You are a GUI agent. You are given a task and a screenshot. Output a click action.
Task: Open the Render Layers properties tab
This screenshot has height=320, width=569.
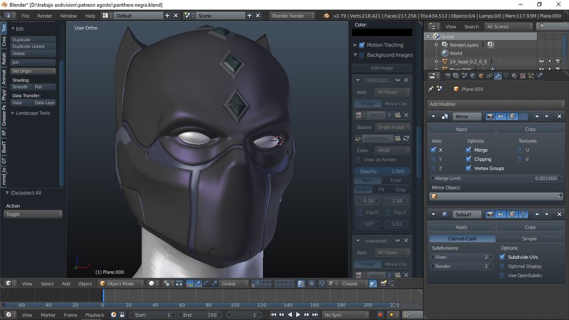click(x=456, y=76)
